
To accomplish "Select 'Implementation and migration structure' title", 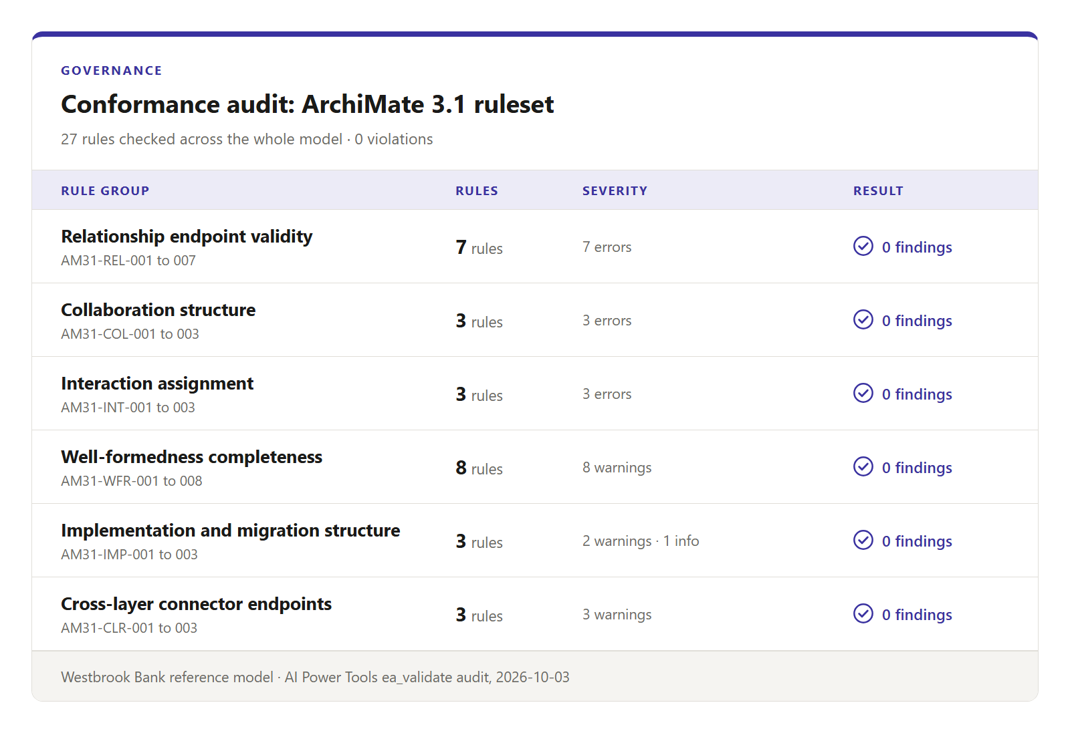I will (x=231, y=531).
